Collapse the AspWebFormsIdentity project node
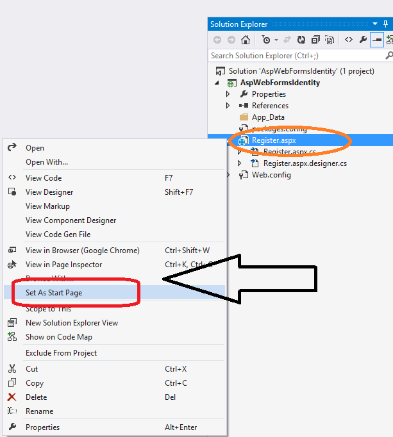Screen dimensions: 393x437 [x=217, y=83]
